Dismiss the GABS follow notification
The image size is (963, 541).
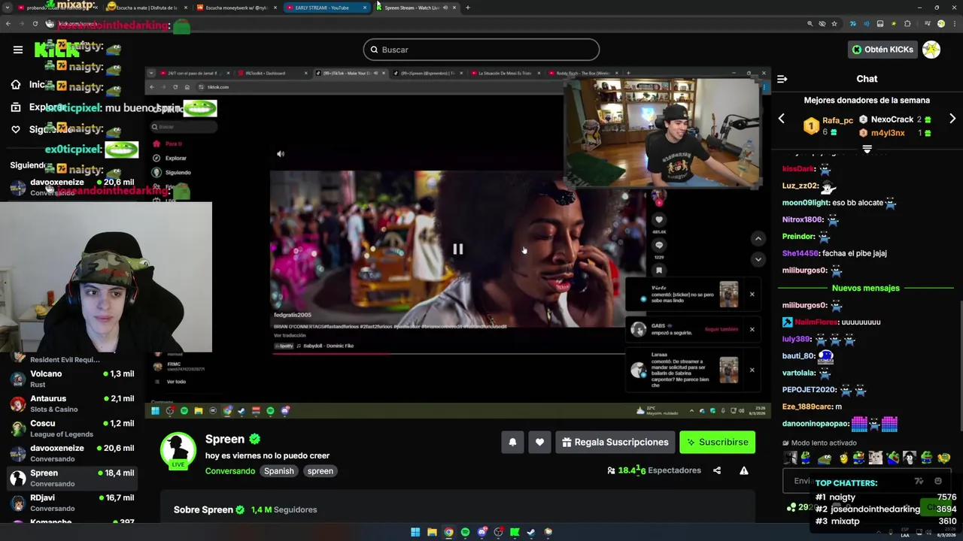coord(752,329)
